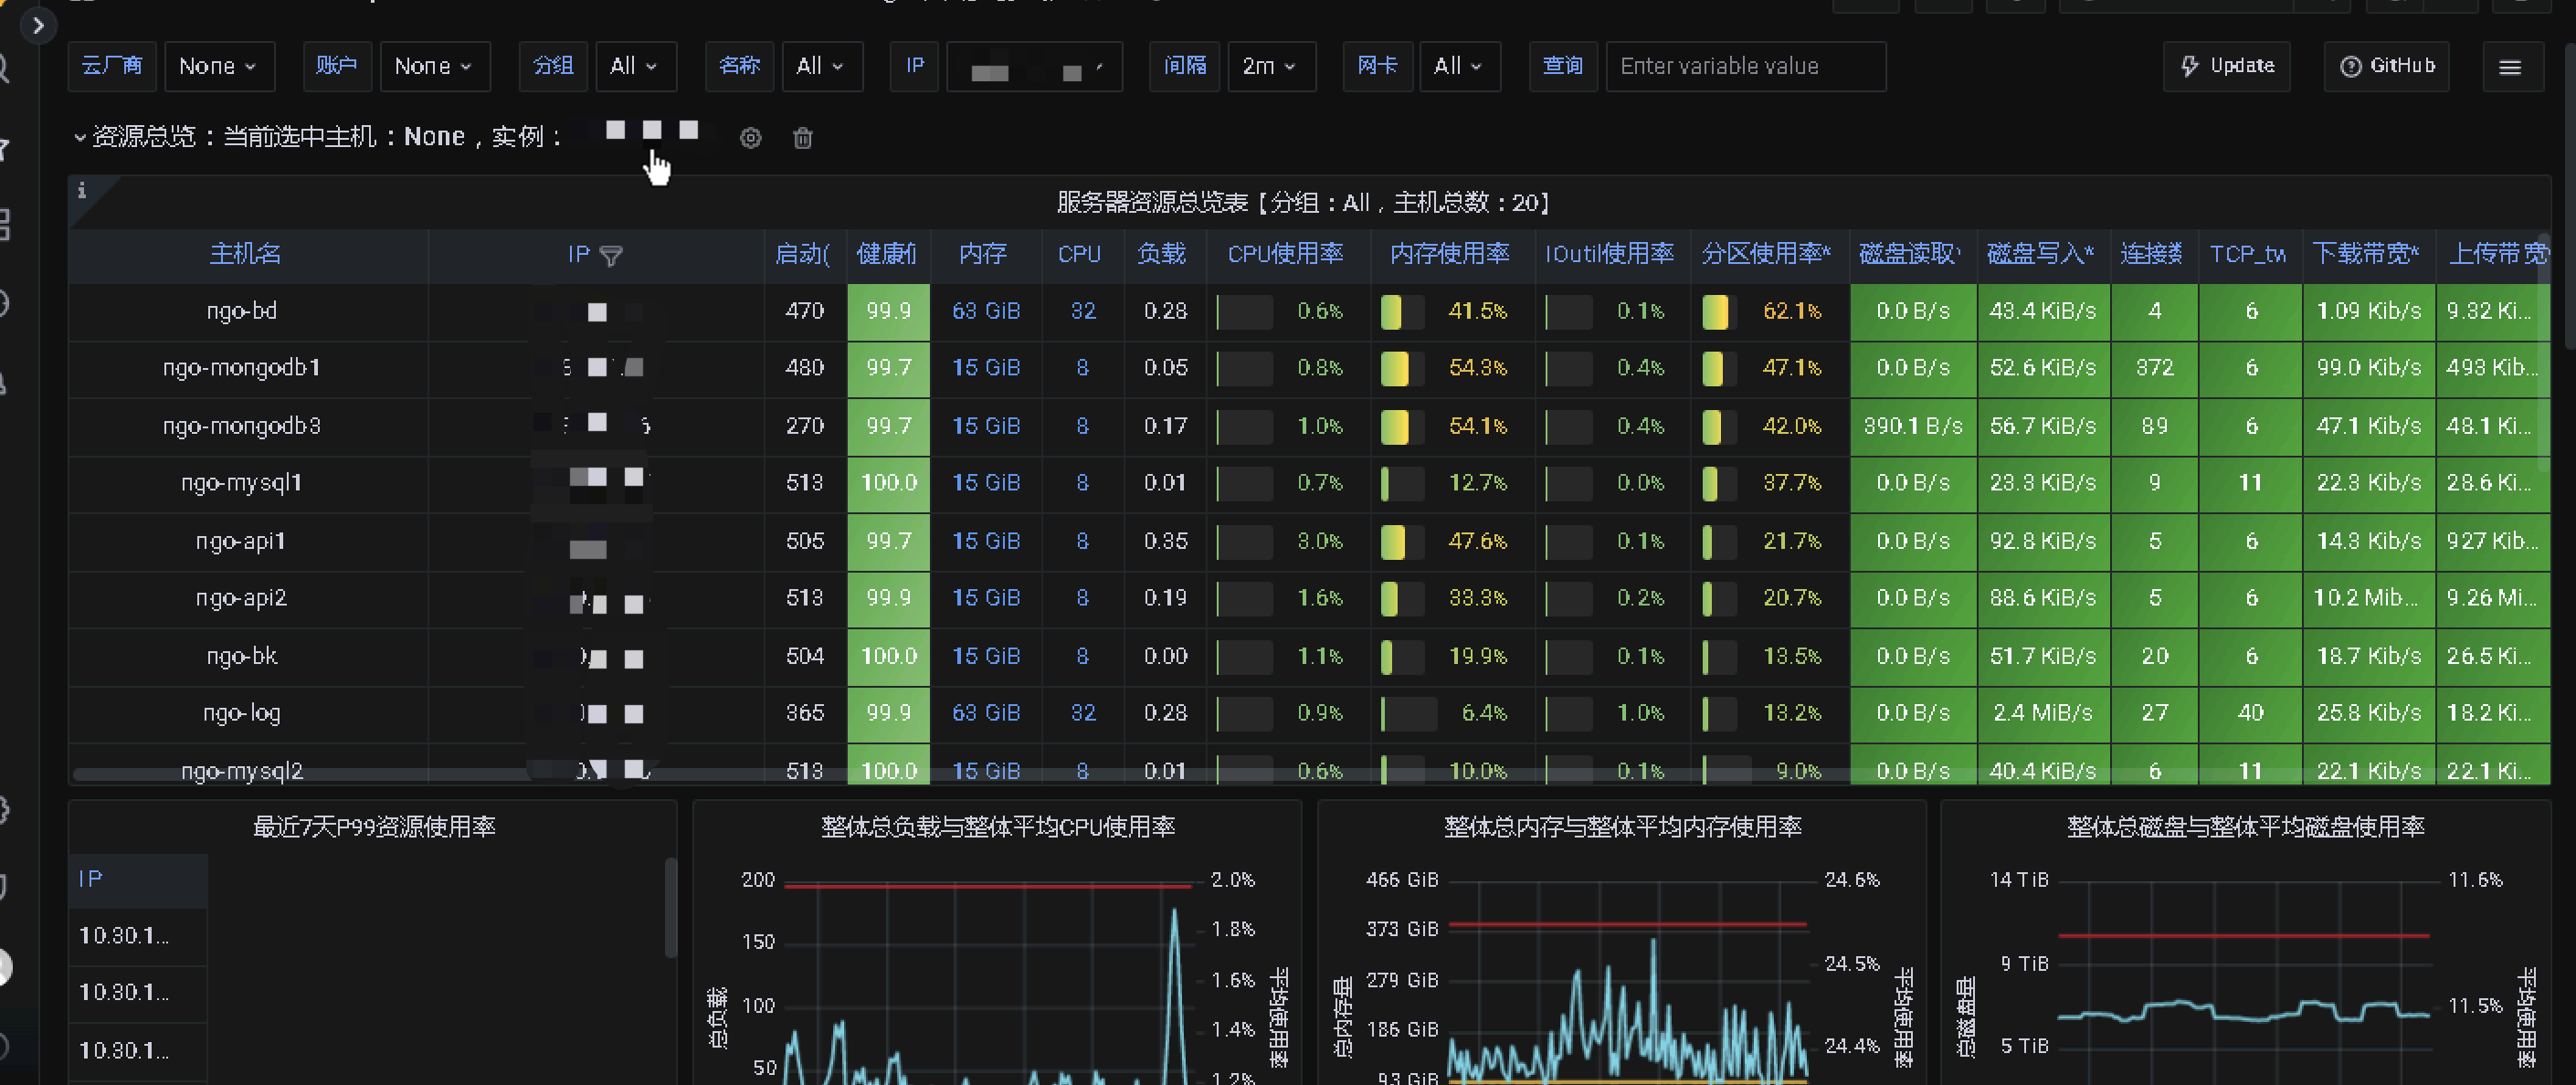This screenshot has width=2576, height=1085.
Task: Open row settings gear icon
Action: tap(750, 138)
